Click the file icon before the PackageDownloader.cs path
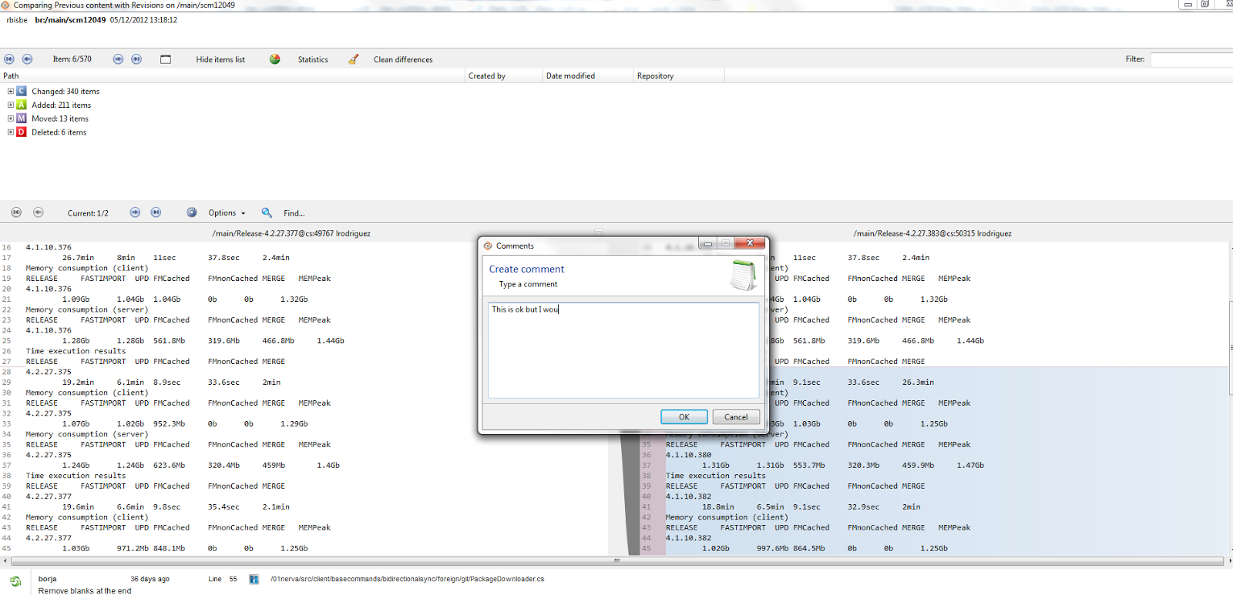 tap(254, 579)
